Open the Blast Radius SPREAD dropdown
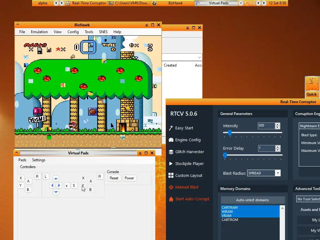Screen dimensions: 320x240 pyautogui.click(x=264, y=173)
